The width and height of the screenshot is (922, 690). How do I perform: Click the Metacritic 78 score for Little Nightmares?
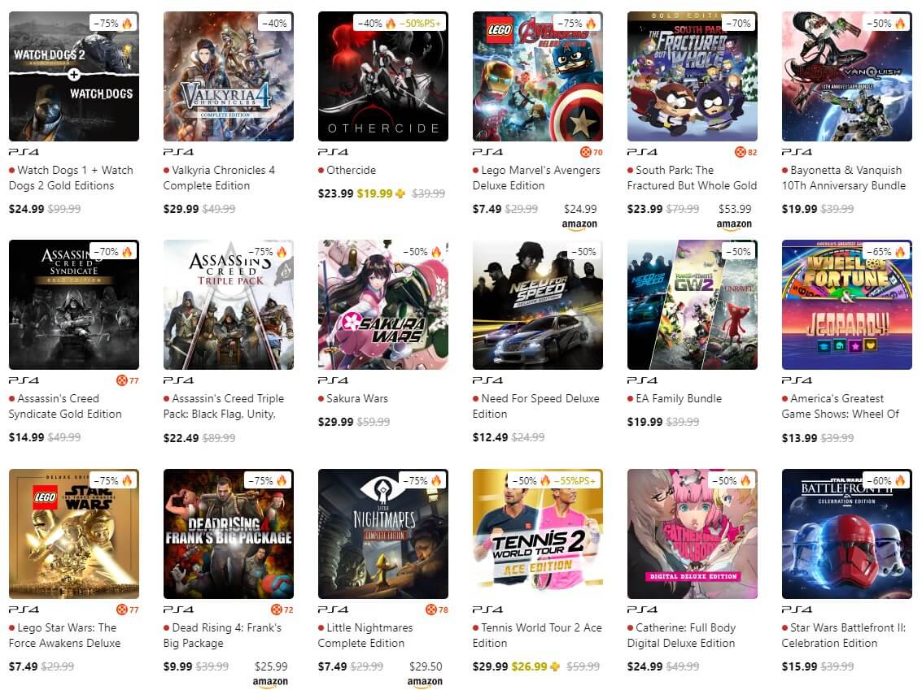click(x=437, y=610)
